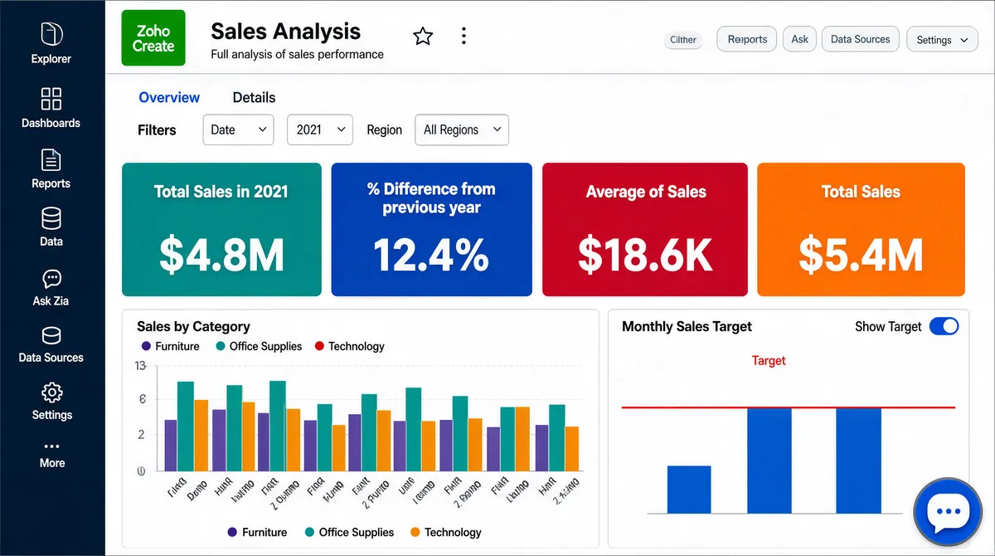
Task: Click the Cilther pill in header
Action: coord(683,40)
